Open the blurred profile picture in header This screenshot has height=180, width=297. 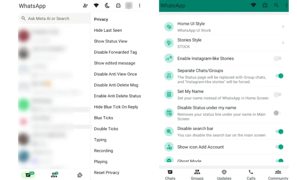[x=129, y=5]
